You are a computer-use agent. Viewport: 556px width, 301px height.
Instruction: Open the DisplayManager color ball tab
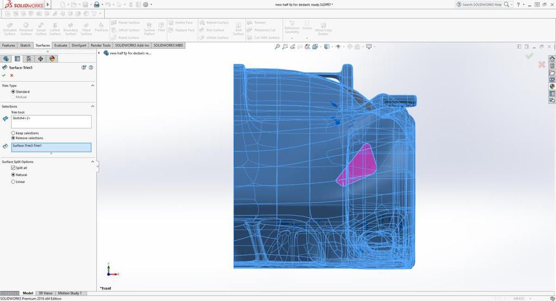tap(52, 59)
